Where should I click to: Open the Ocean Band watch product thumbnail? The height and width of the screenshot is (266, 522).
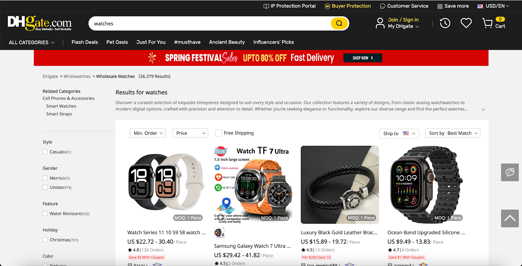tap(426, 185)
